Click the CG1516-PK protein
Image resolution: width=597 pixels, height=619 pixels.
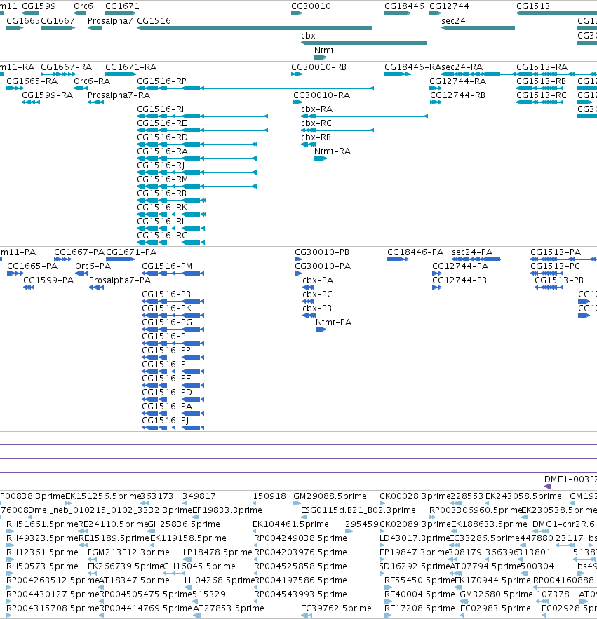[173, 315]
